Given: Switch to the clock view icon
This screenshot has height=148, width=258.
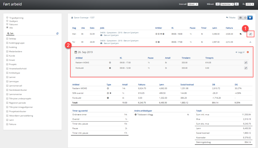Looking at the screenshot, I should coord(245,18).
